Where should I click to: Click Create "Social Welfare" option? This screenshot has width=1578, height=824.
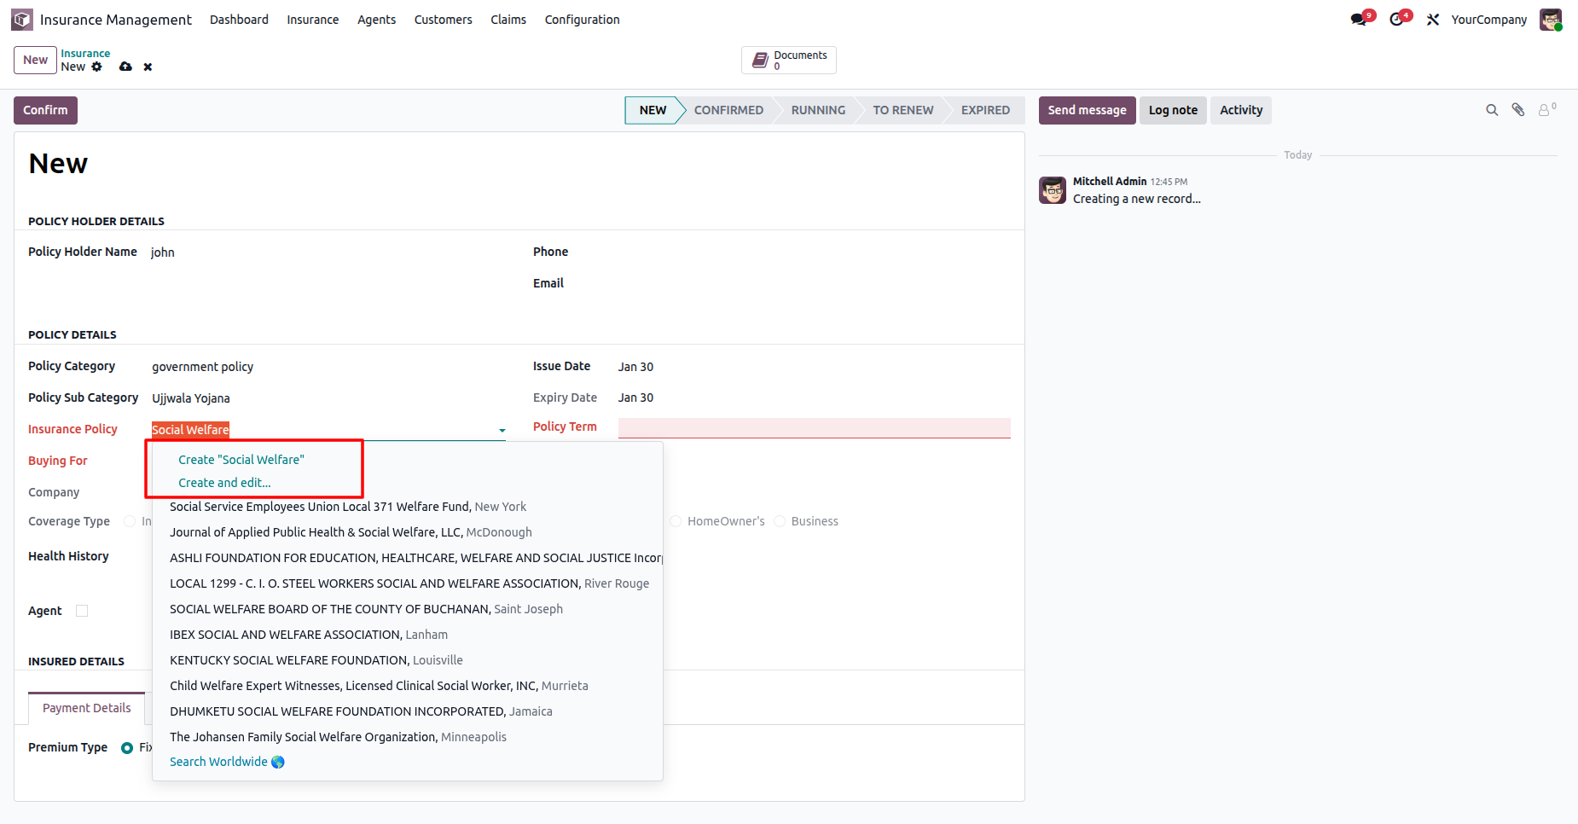(241, 460)
